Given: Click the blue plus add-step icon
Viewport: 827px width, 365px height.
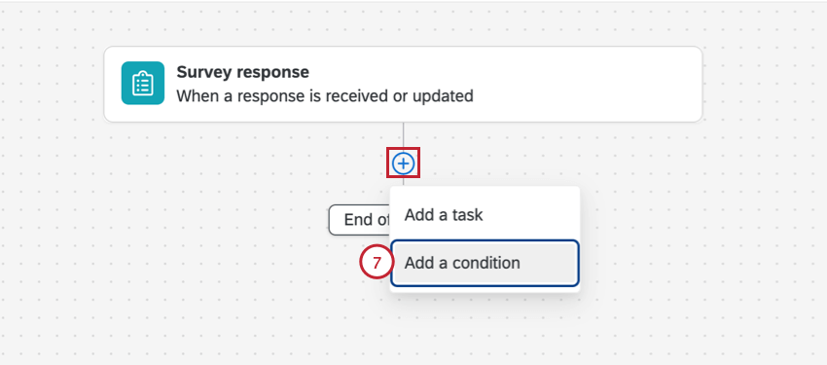Looking at the screenshot, I should click(x=404, y=164).
